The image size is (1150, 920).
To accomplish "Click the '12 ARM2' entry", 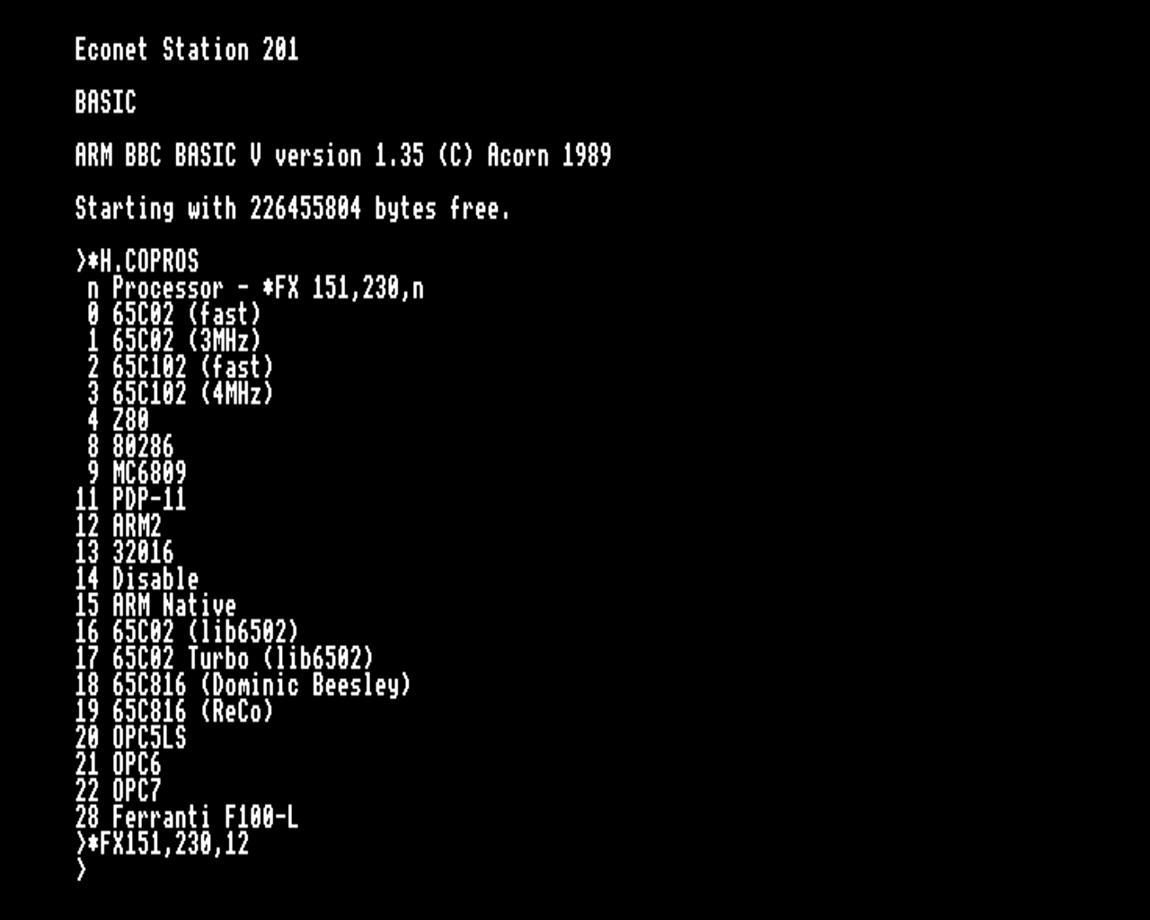I will [118, 526].
